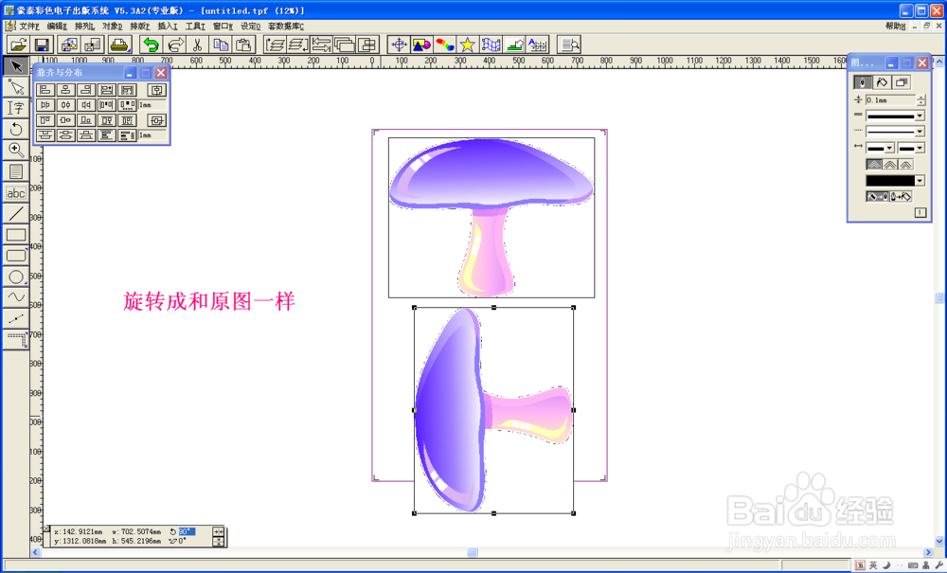947x573 pixels.
Task: Open the line style dropdown in right panel
Action: [920, 116]
